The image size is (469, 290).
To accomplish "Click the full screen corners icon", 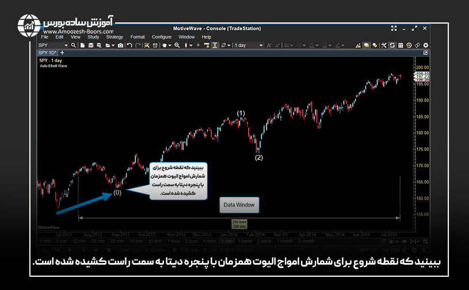I will (x=394, y=28).
